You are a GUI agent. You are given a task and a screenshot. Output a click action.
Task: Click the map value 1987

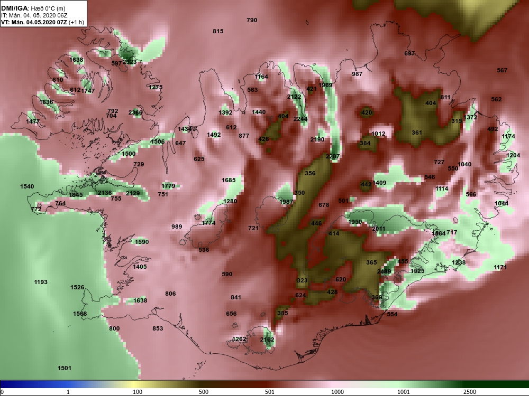tap(286, 202)
